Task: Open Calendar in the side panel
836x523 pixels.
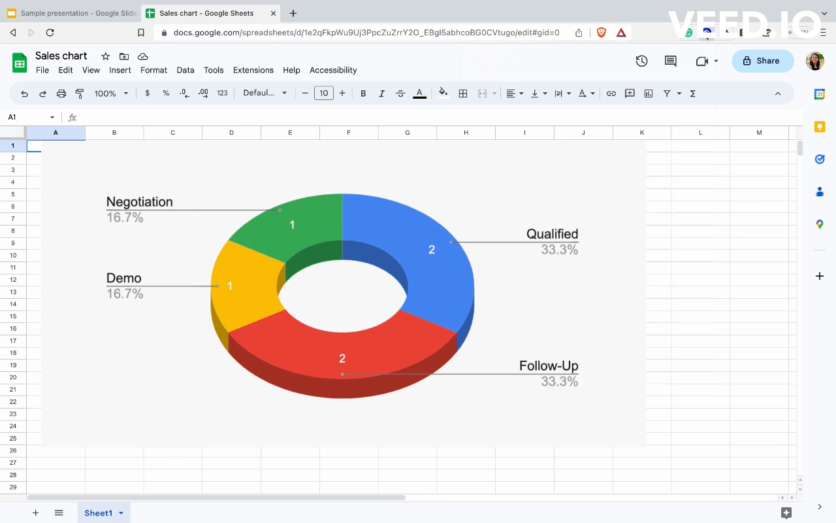Action: (820, 94)
